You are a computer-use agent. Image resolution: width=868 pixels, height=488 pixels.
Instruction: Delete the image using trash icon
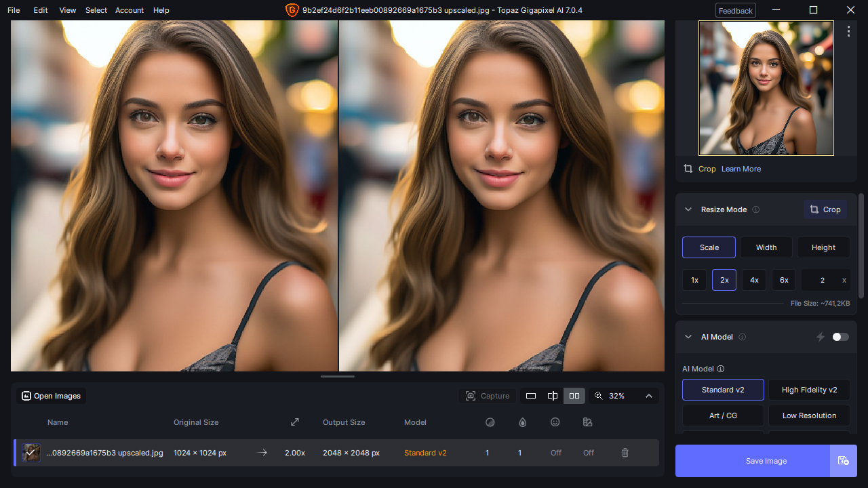pyautogui.click(x=625, y=453)
